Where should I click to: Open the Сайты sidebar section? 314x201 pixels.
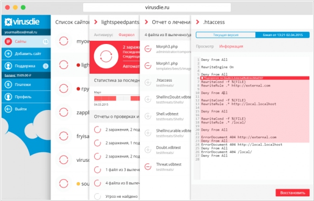[26, 42]
